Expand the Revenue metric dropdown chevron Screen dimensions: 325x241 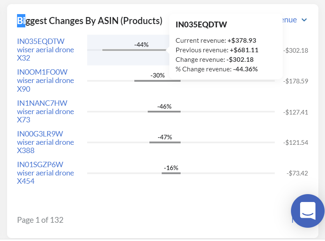[304, 20]
